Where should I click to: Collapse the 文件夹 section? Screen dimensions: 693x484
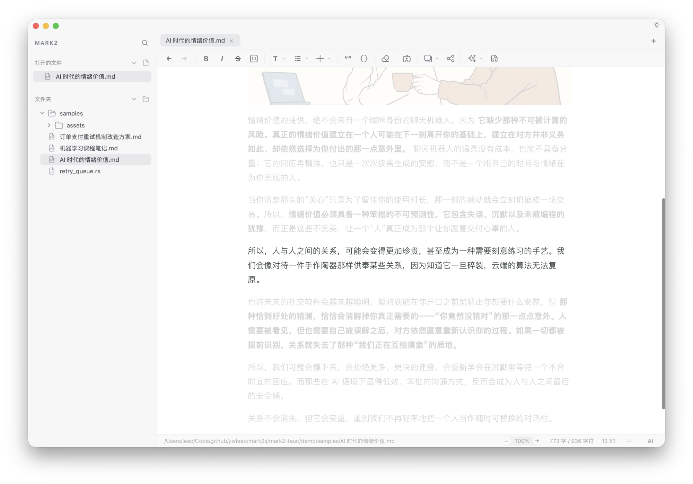[x=134, y=99]
